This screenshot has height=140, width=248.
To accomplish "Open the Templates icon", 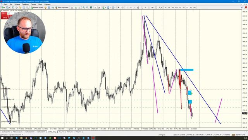I will [x=113, y=7].
